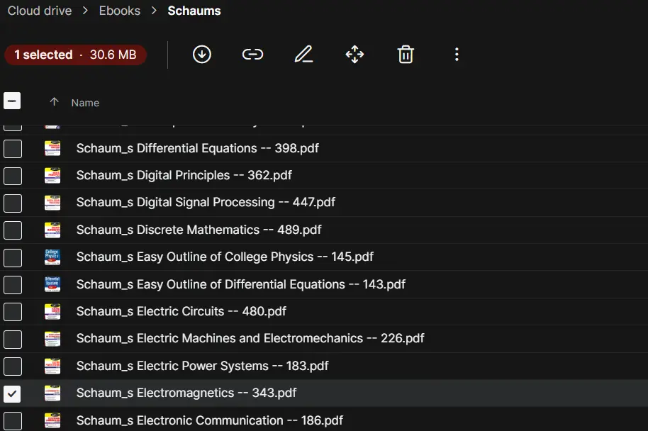Click PDF icon for Digital Principles
This screenshot has width=648, height=431.
tap(52, 175)
